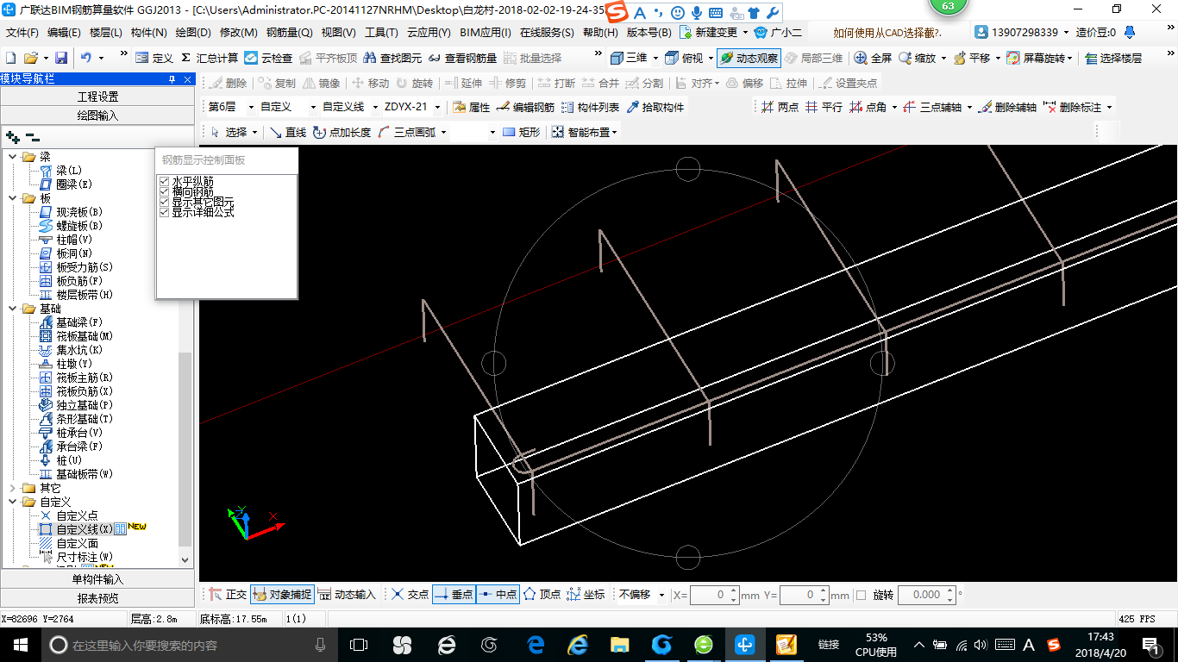Click the save file icon
Screen dimensions: 1178x662
[61, 58]
